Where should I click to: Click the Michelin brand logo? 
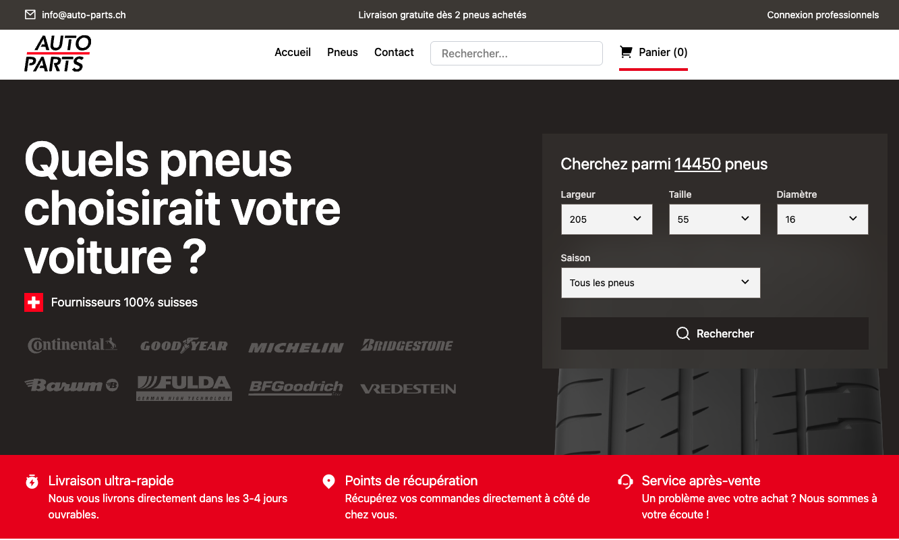[x=296, y=348]
